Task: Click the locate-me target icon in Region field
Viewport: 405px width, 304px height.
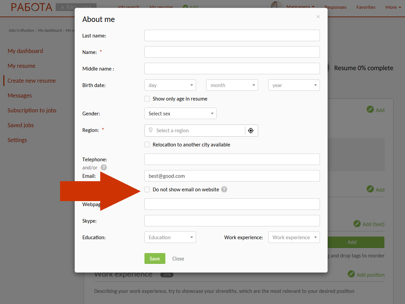Action: click(251, 131)
